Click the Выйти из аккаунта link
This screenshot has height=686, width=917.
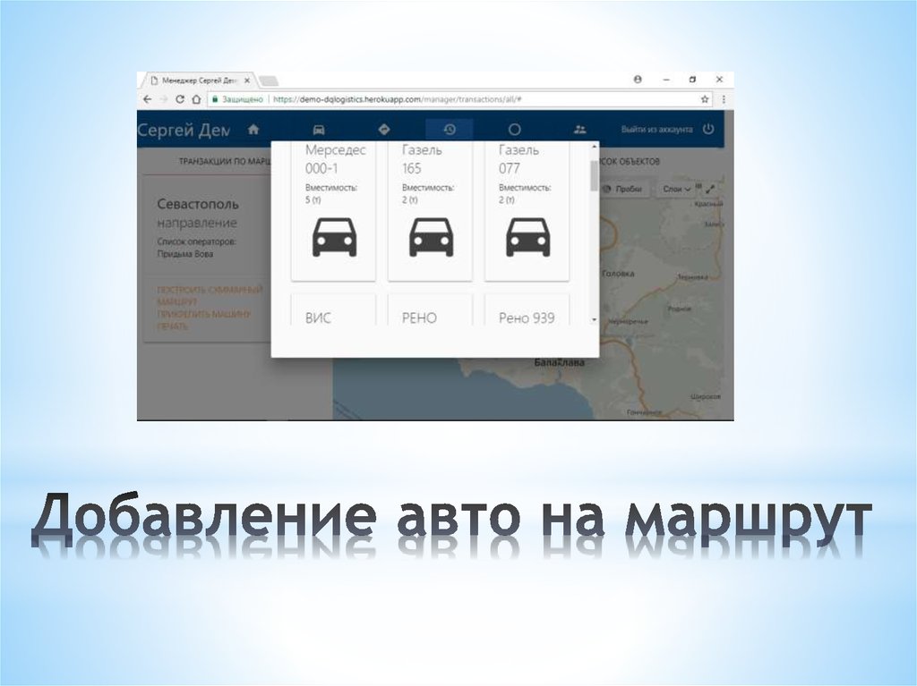tap(656, 128)
